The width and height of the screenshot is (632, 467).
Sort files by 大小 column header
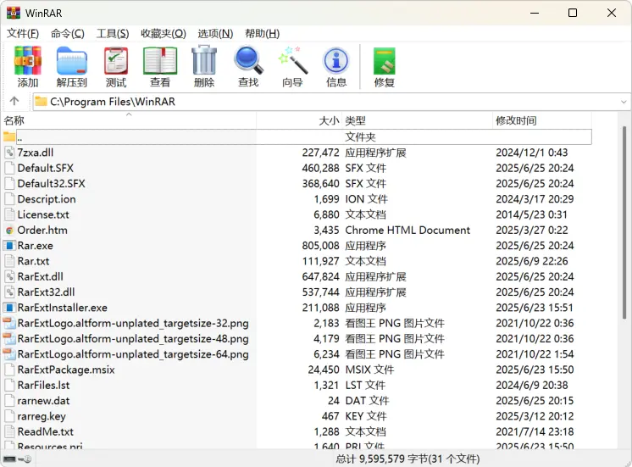pos(299,120)
